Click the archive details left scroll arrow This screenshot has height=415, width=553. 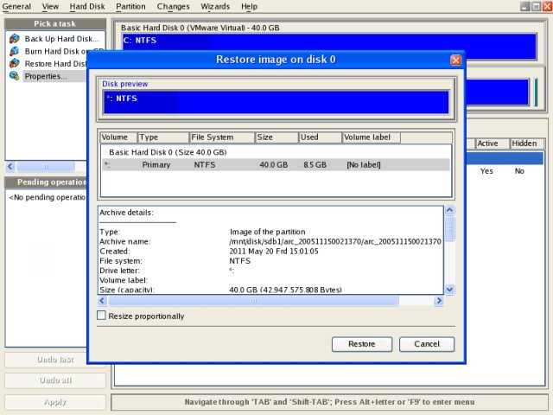102,301
